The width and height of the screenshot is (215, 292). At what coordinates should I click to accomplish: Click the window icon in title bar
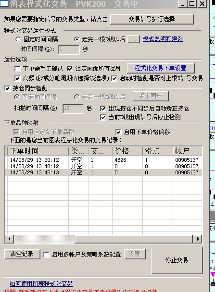click(x=4, y=3)
